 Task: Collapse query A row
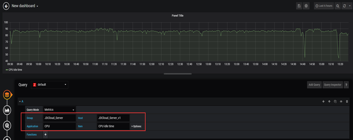(x=21, y=101)
